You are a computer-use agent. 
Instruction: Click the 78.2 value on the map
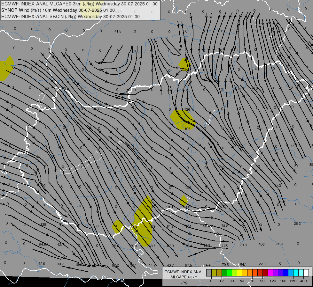(225, 226)
